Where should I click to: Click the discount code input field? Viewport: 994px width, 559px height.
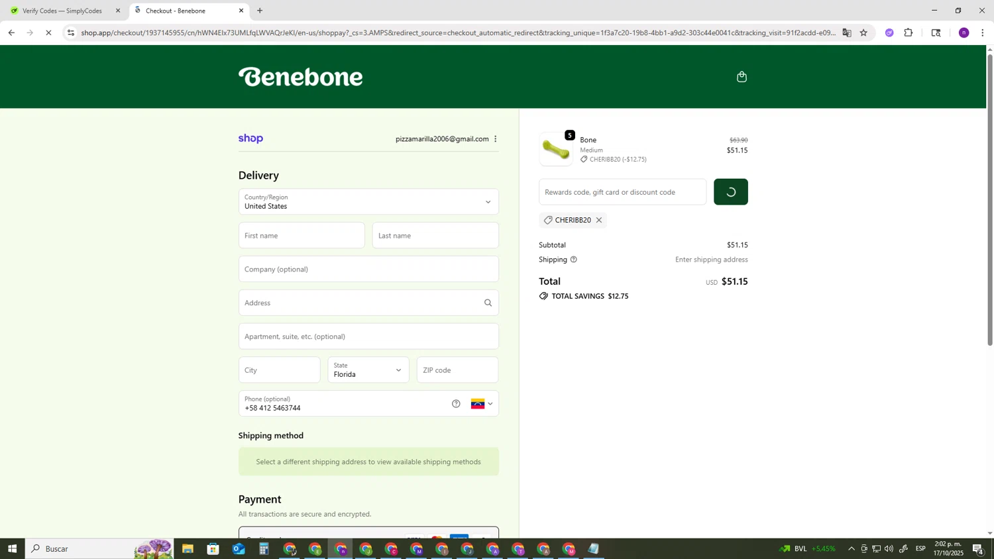point(623,192)
